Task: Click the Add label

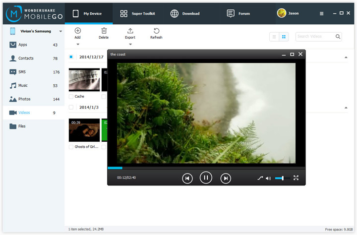Action: 78,37
